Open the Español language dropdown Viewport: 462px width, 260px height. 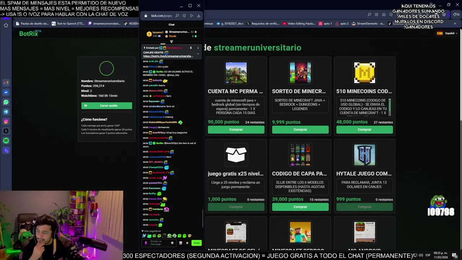point(447,33)
